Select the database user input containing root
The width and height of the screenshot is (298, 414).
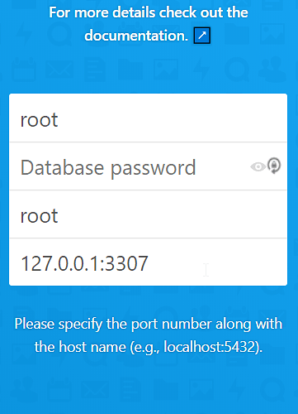[x=149, y=118]
